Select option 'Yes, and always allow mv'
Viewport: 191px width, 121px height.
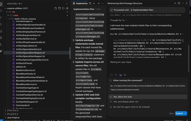tap(148, 102)
